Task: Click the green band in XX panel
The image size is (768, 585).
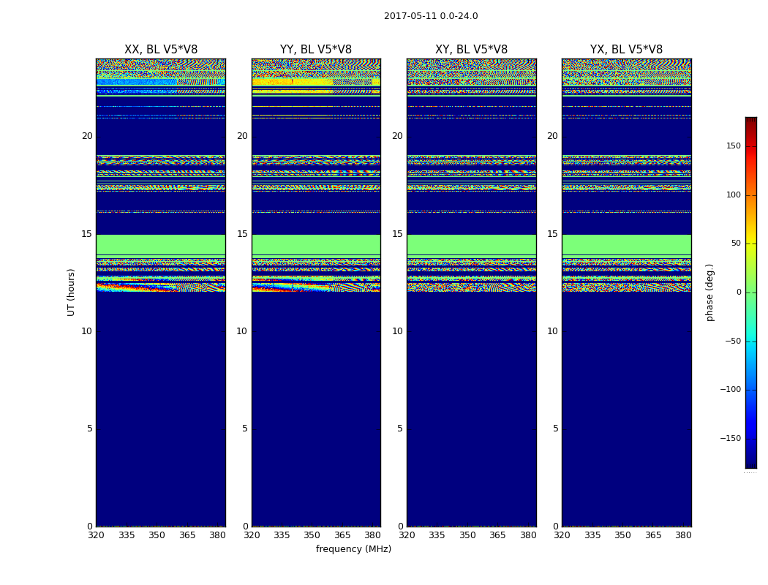Action: pos(160,244)
